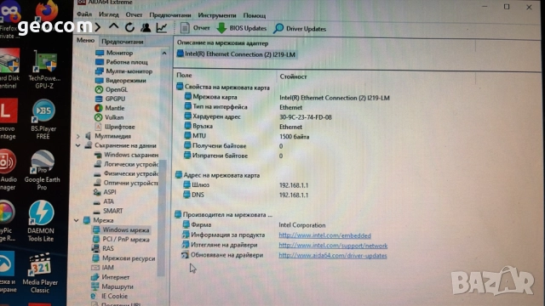Open the Файл menu
Image resolution: width=545 pixels, height=306 pixels.
84,14
